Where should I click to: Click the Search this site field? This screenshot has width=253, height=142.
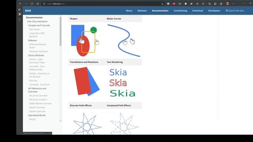[x=237, y=11]
